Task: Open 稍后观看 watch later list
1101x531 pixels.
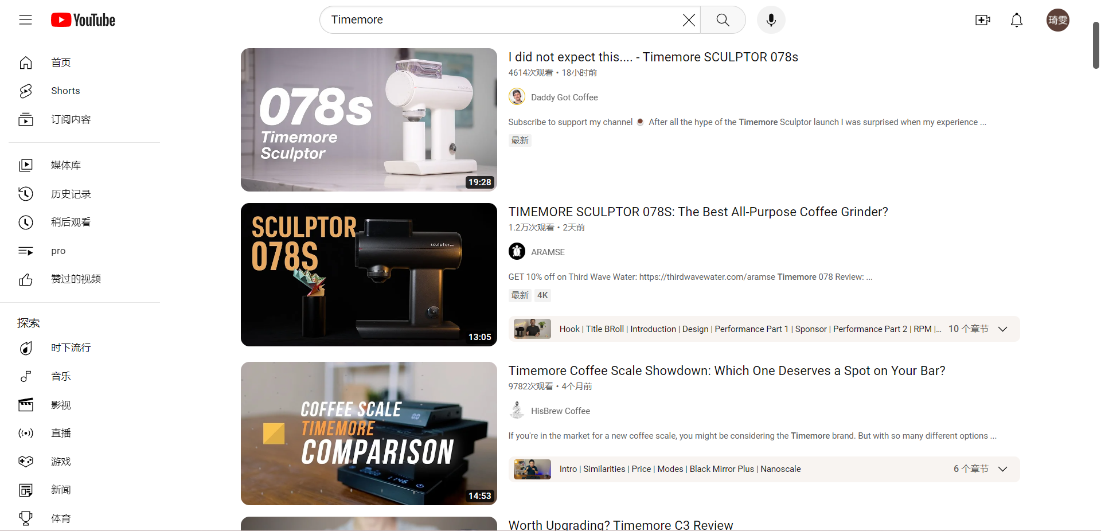Action: coord(71,222)
